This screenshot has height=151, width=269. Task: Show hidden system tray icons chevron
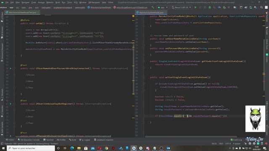pos(230,148)
